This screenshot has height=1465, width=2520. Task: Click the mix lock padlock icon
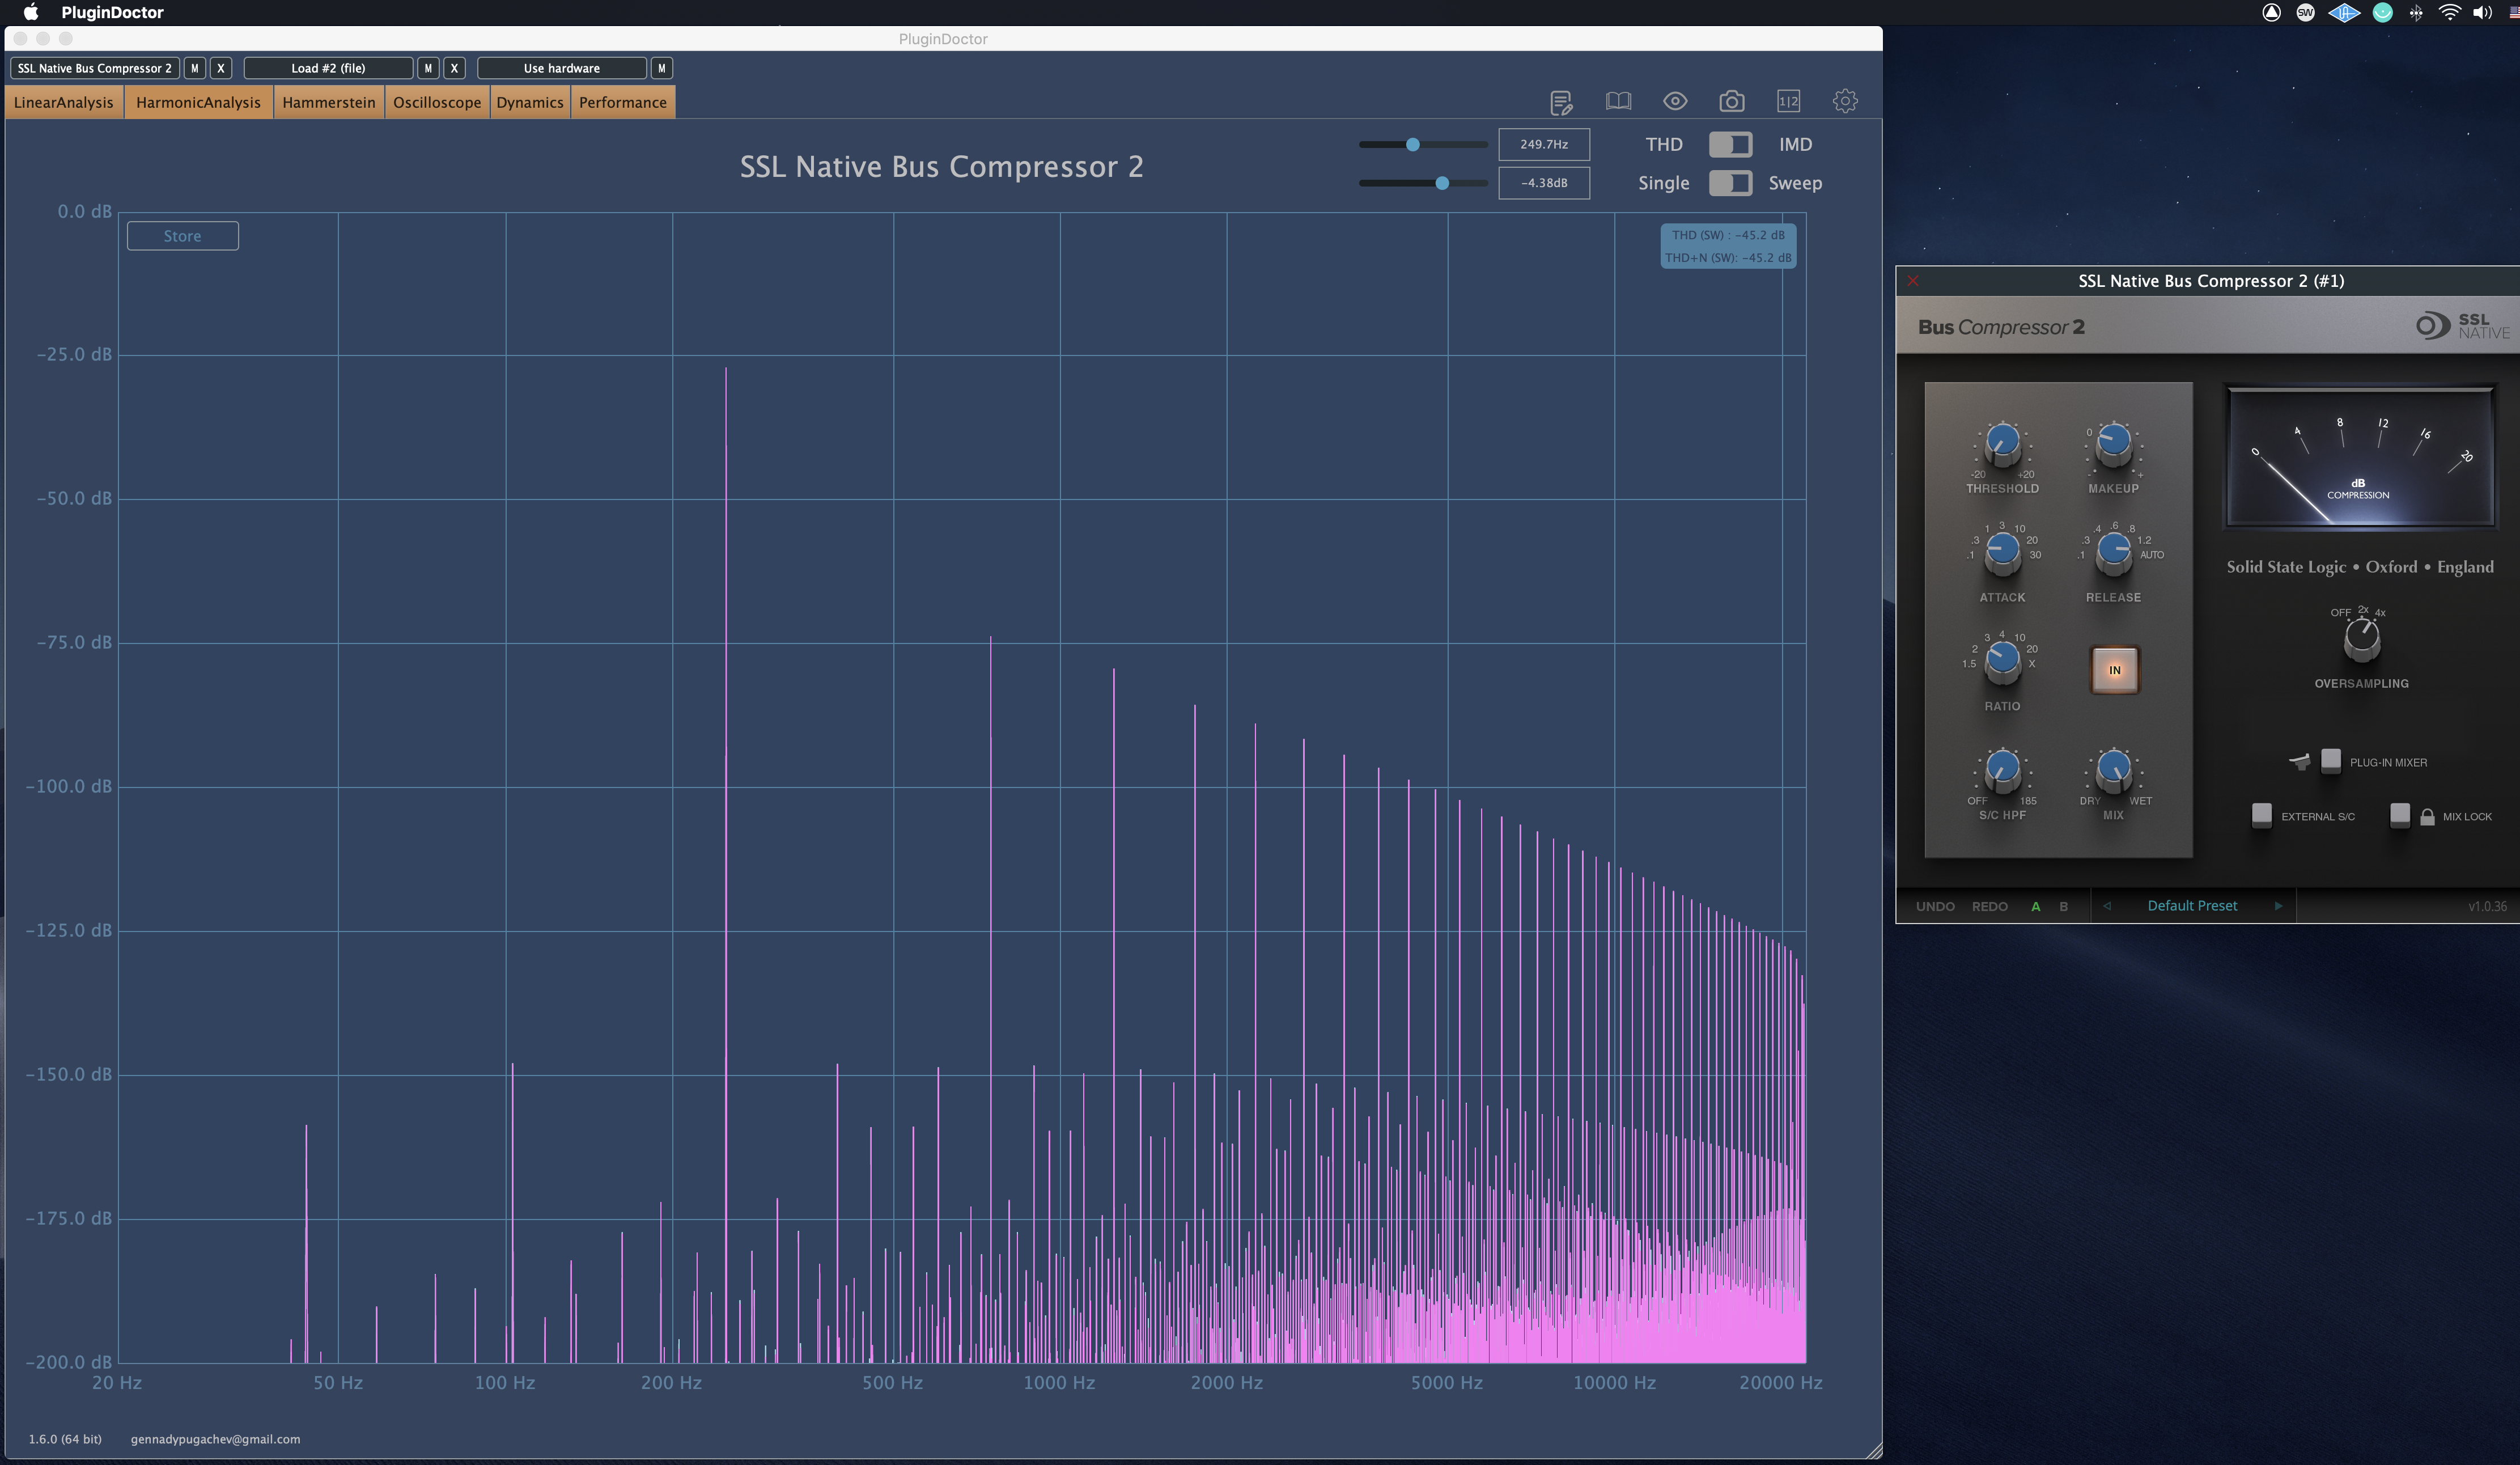coord(2427,817)
